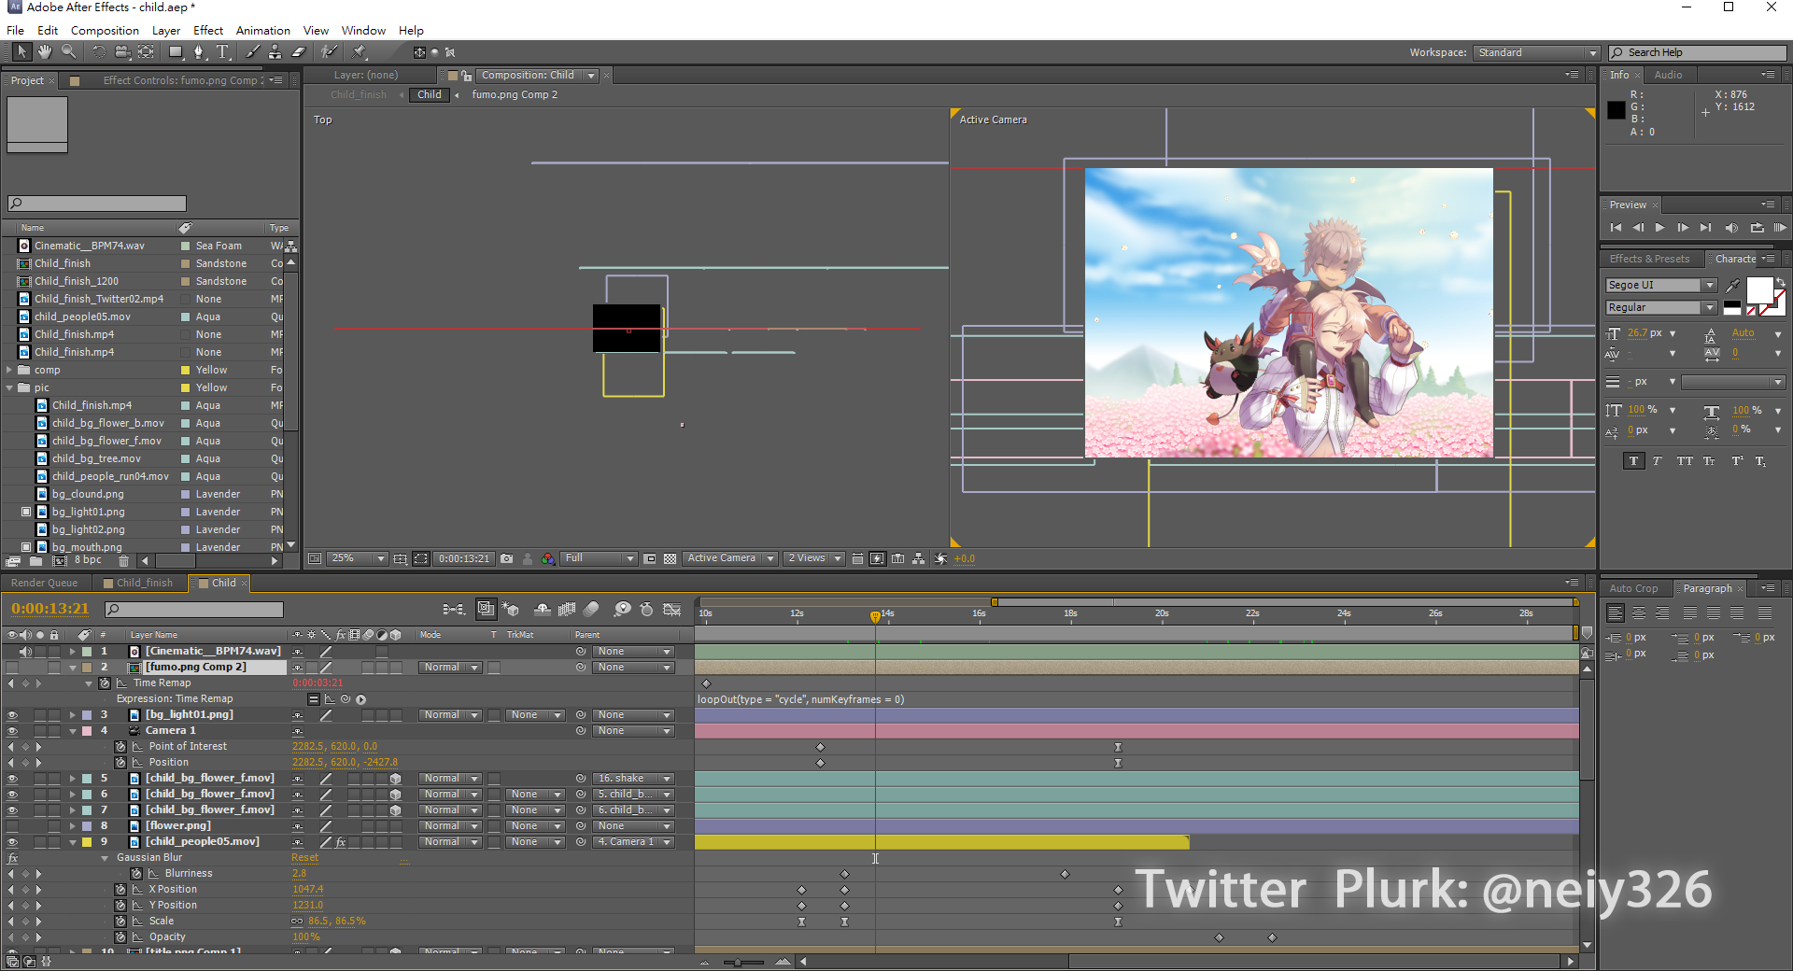The width and height of the screenshot is (1793, 971).
Task: Click the Reset Exposure icon in viewer
Action: (x=940, y=558)
